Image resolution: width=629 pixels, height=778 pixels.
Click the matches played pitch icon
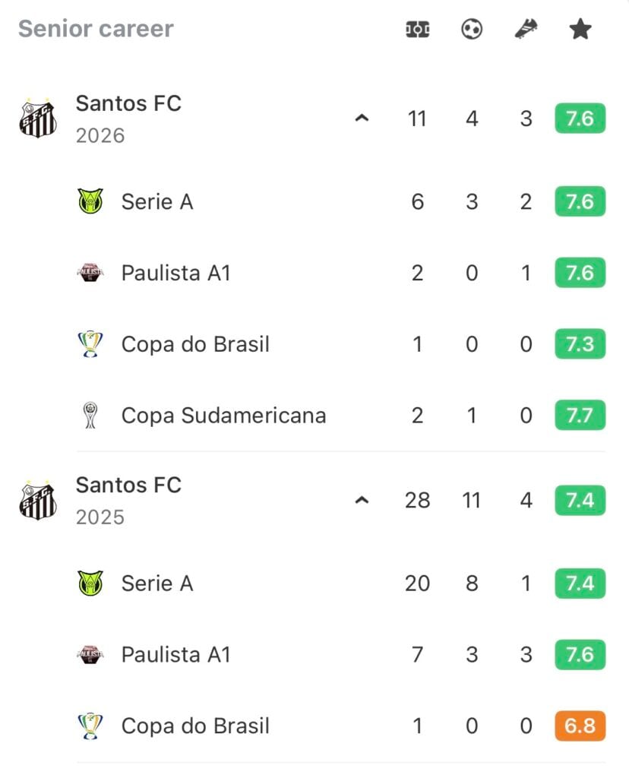[417, 30]
